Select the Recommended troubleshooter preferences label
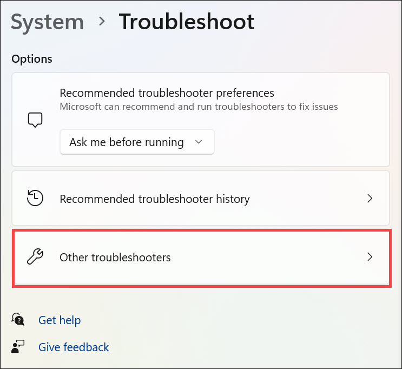This screenshot has height=369, width=402. click(167, 93)
